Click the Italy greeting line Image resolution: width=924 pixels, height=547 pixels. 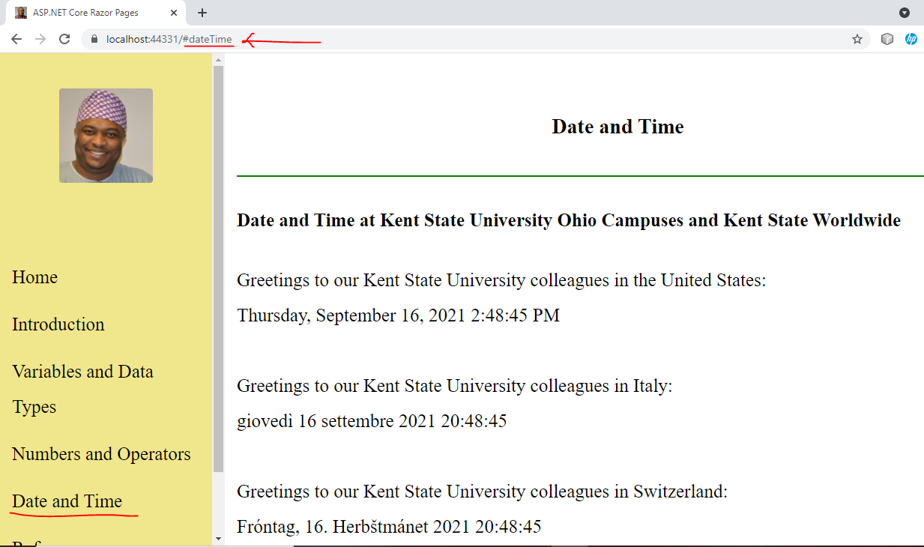(x=455, y=386)
